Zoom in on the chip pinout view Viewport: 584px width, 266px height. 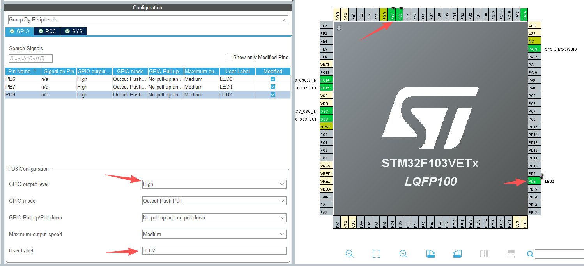(350, 254)
